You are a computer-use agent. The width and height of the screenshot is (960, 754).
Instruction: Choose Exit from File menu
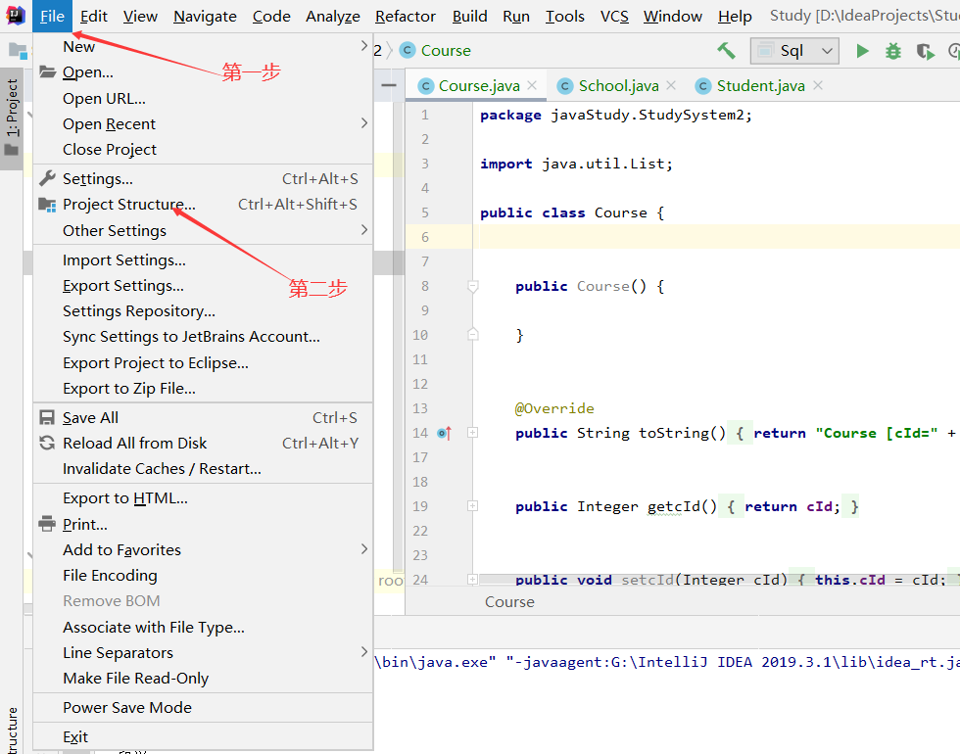202,736
